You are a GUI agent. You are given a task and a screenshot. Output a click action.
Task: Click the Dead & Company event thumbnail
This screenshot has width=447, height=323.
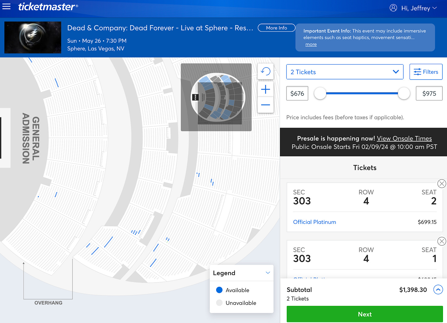click(33, 37)
